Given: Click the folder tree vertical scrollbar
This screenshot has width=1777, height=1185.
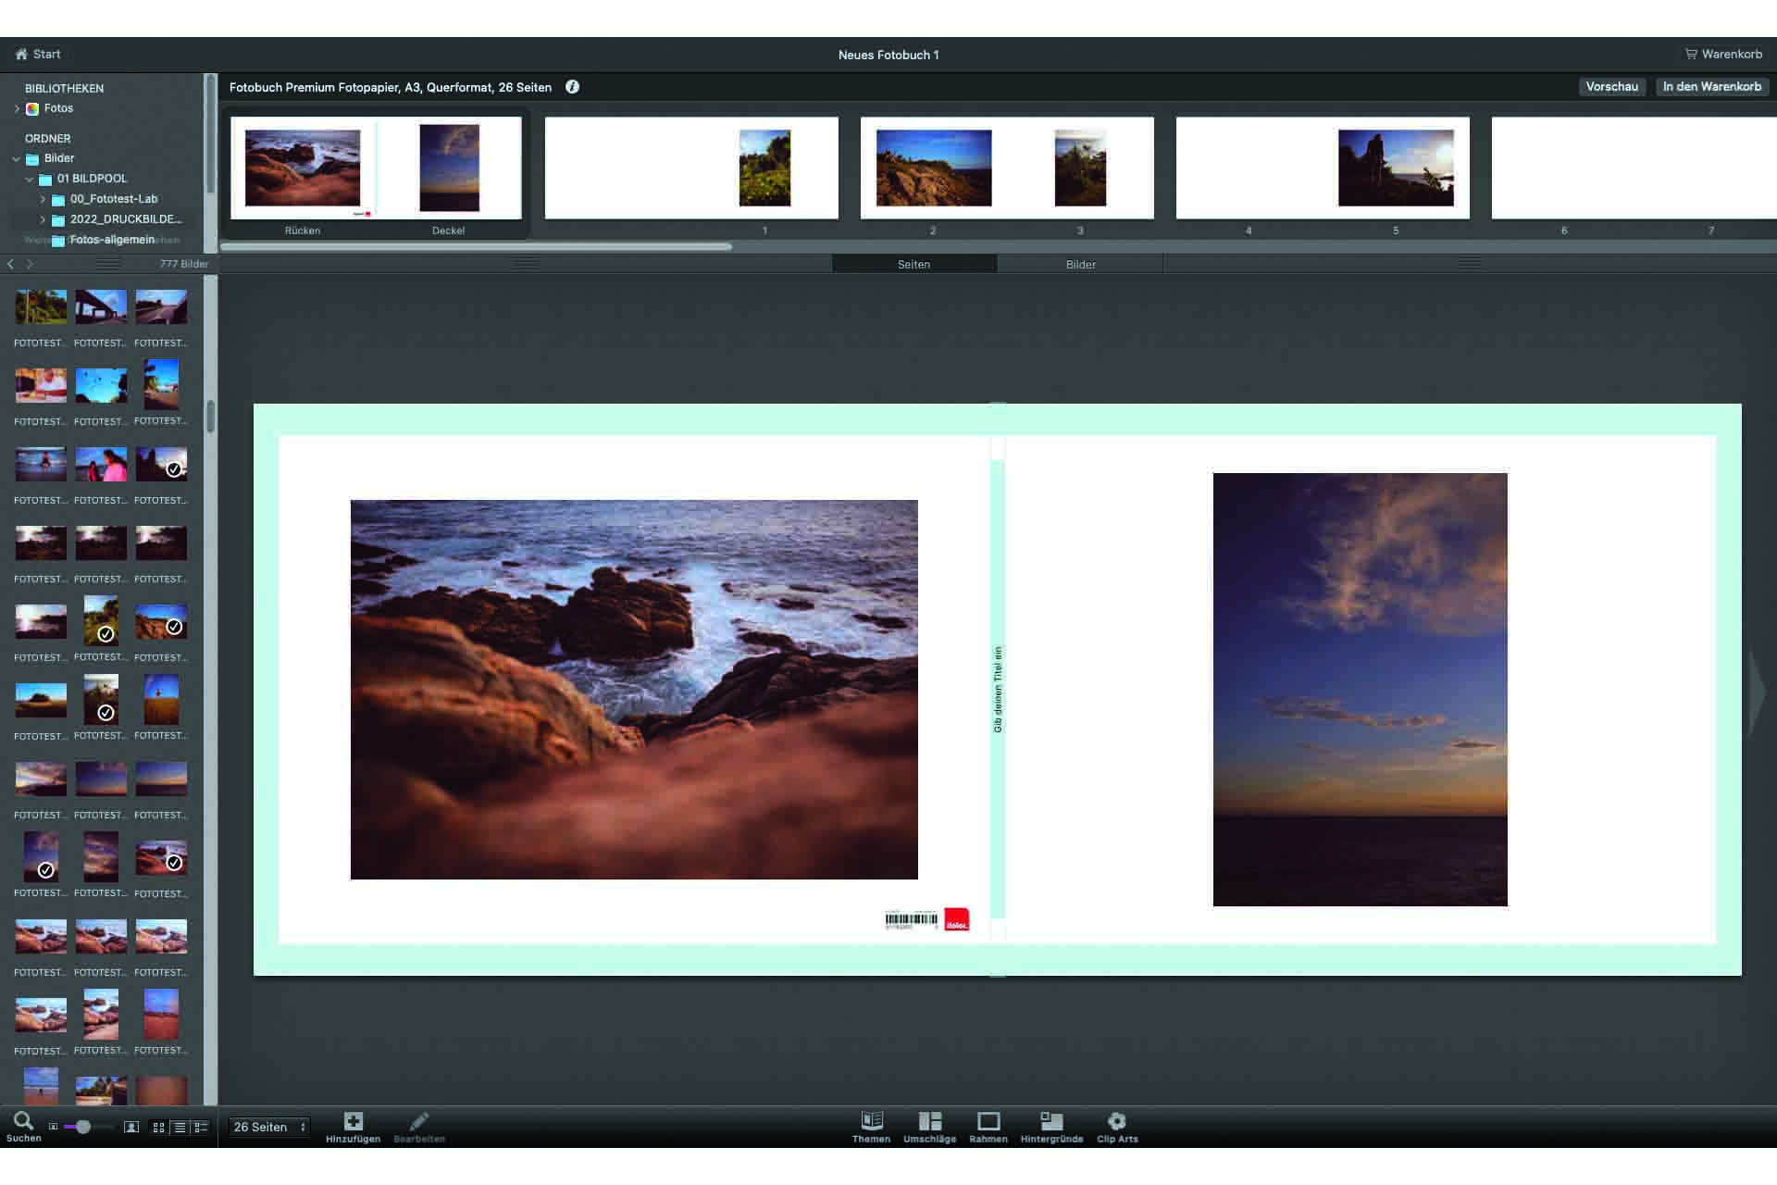Looking at the screenshot, I should (x=210, y=134).
